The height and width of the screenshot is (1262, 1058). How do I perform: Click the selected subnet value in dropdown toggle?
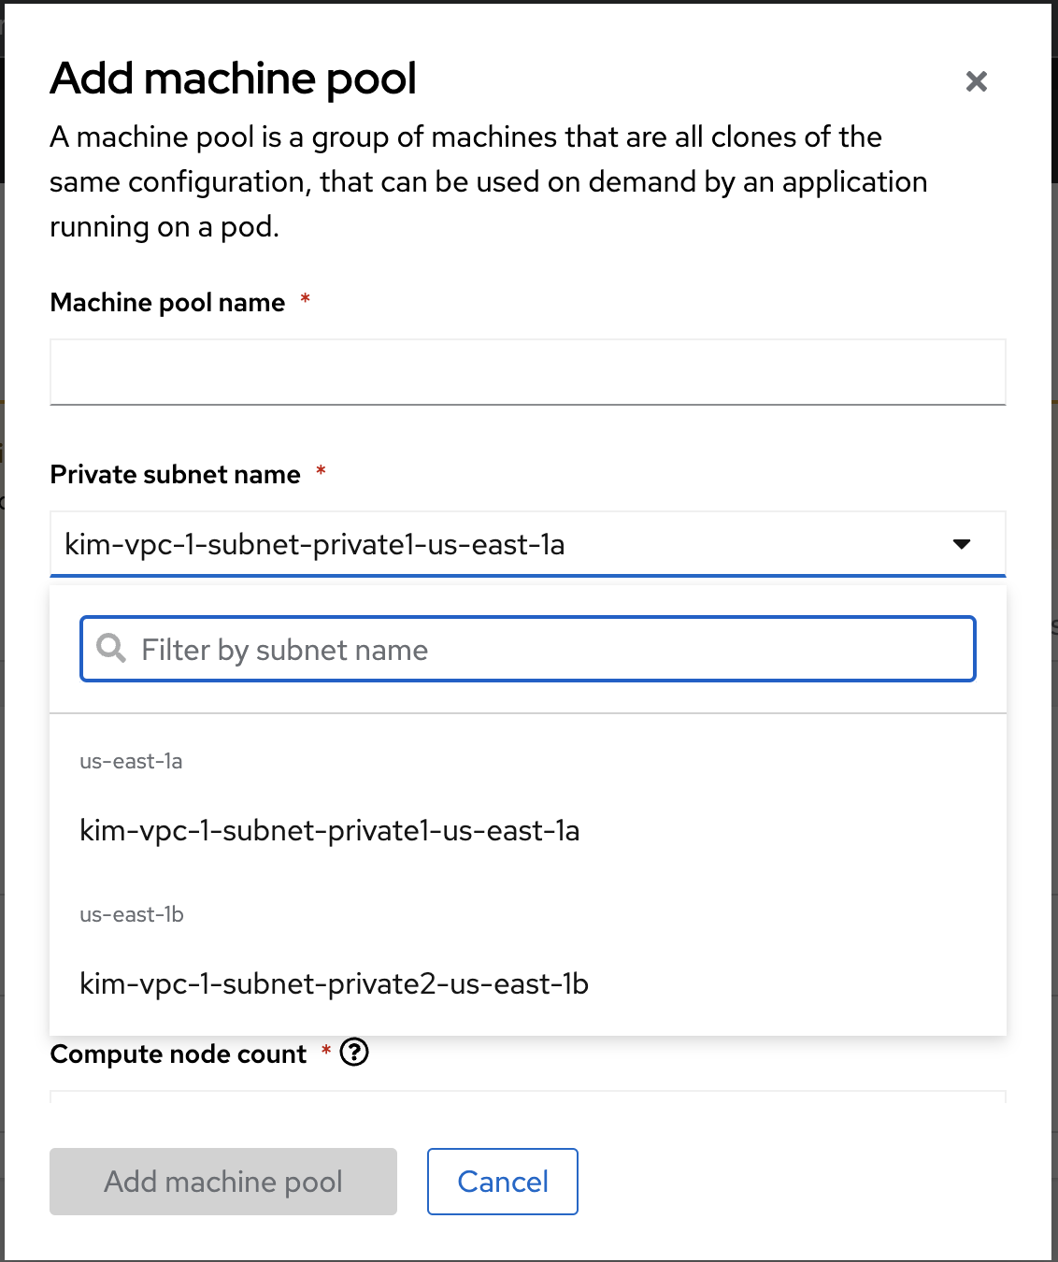[x=315, y=544]
